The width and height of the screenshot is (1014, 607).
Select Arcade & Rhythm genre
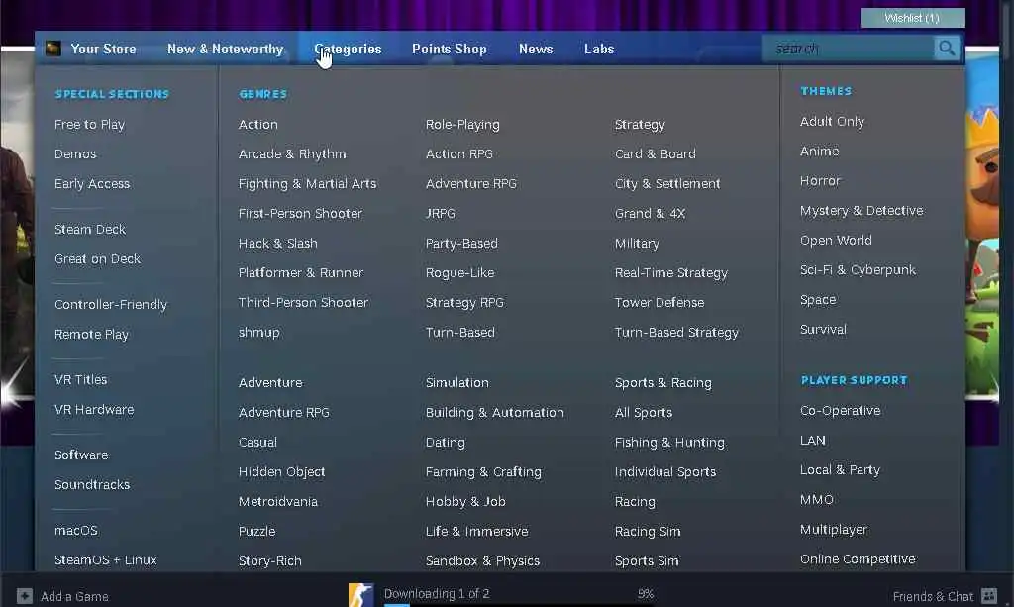(x=292, y=153)
